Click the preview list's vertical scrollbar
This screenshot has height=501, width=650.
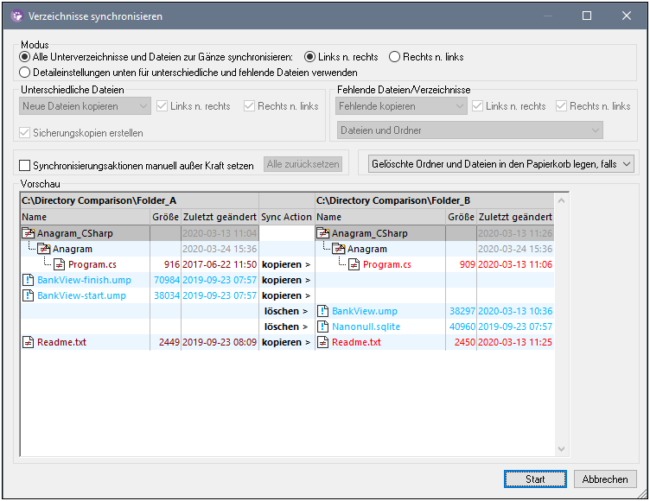click(562, 328)
